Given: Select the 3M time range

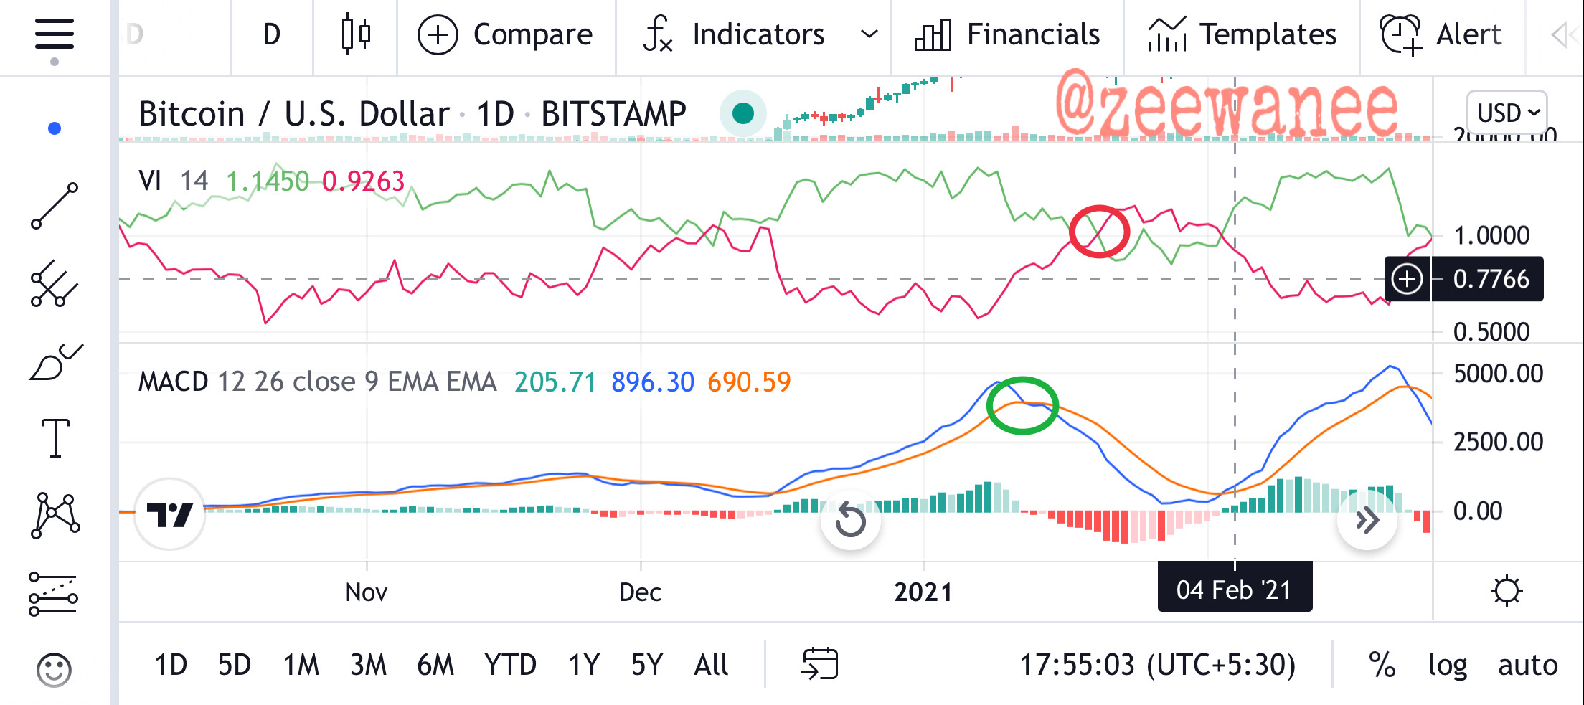Looking at the screenshot, I should [x=368, y=665].
